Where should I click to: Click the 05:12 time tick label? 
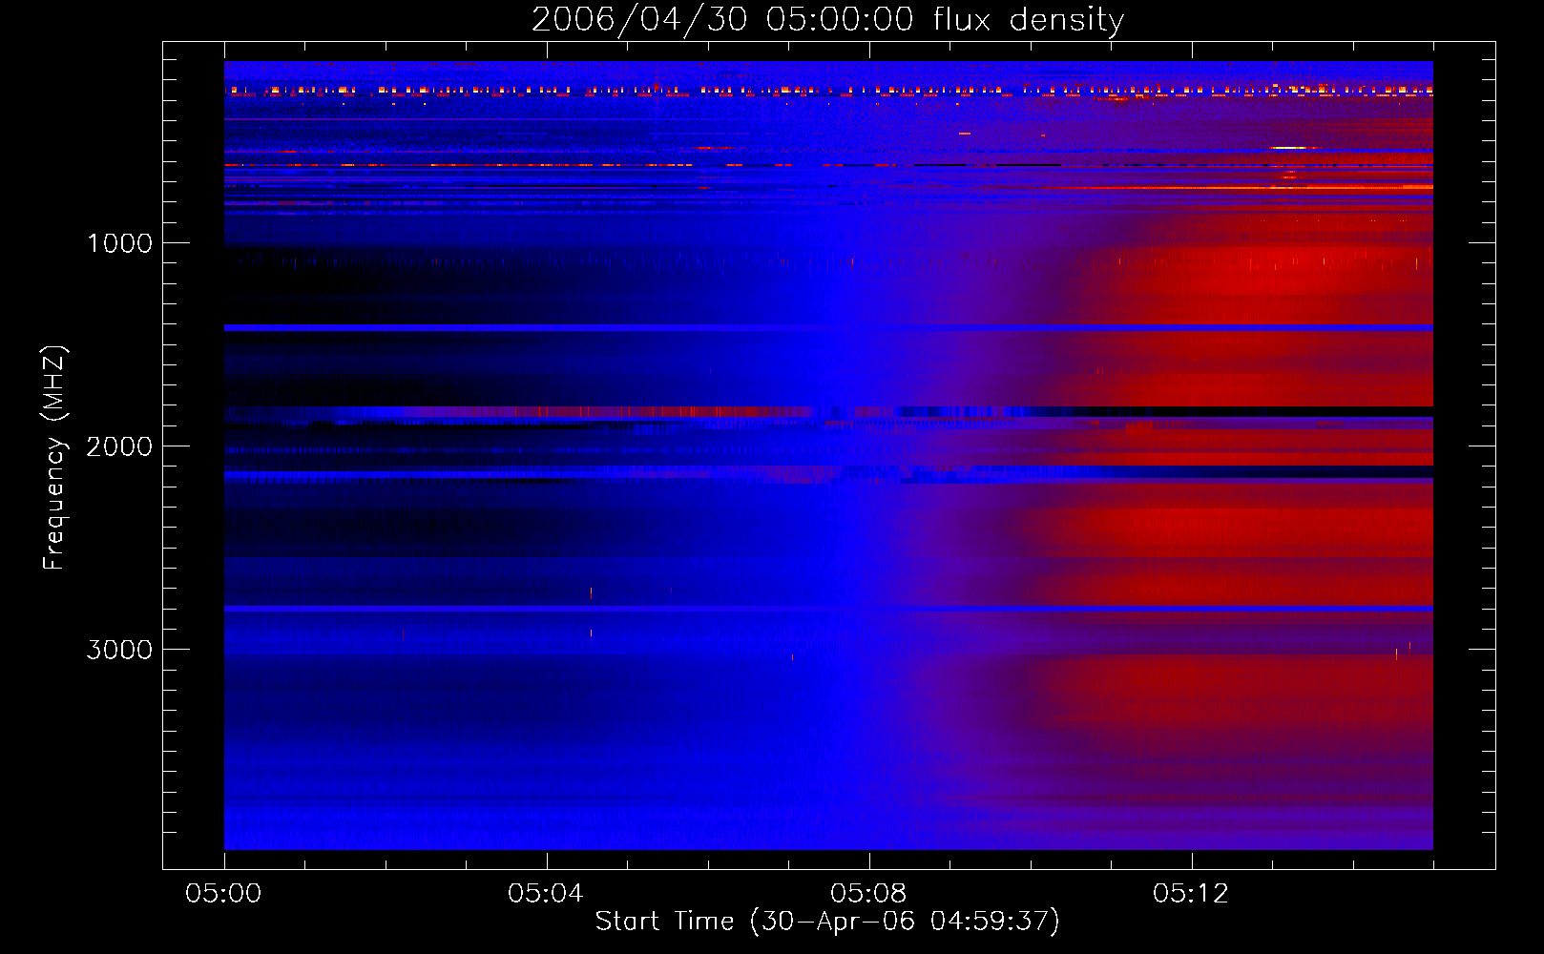(x=1191, y=894)
